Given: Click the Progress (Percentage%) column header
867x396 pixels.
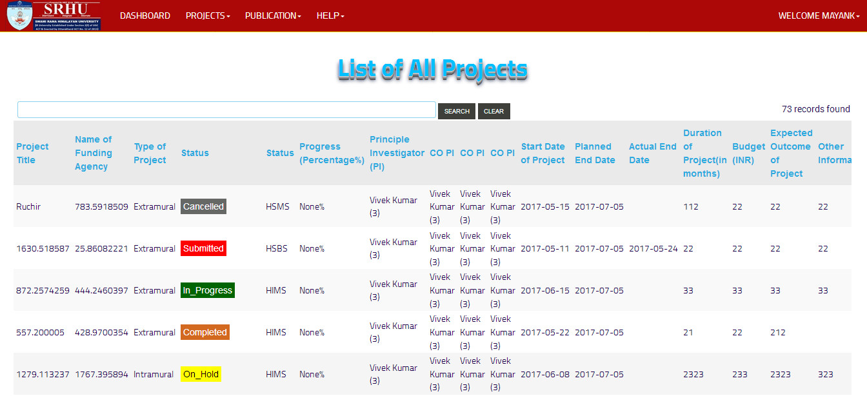Looking at the screenshot, I should click(x=332, y=153).
